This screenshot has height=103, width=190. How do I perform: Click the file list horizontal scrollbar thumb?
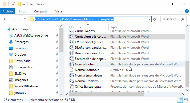point(107,95)
